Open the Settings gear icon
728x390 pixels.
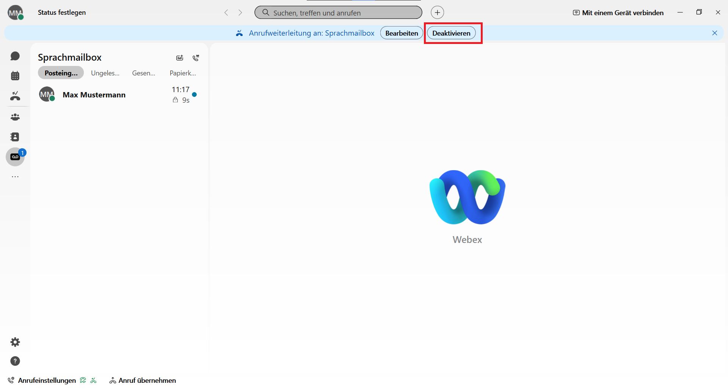(15, 342)
